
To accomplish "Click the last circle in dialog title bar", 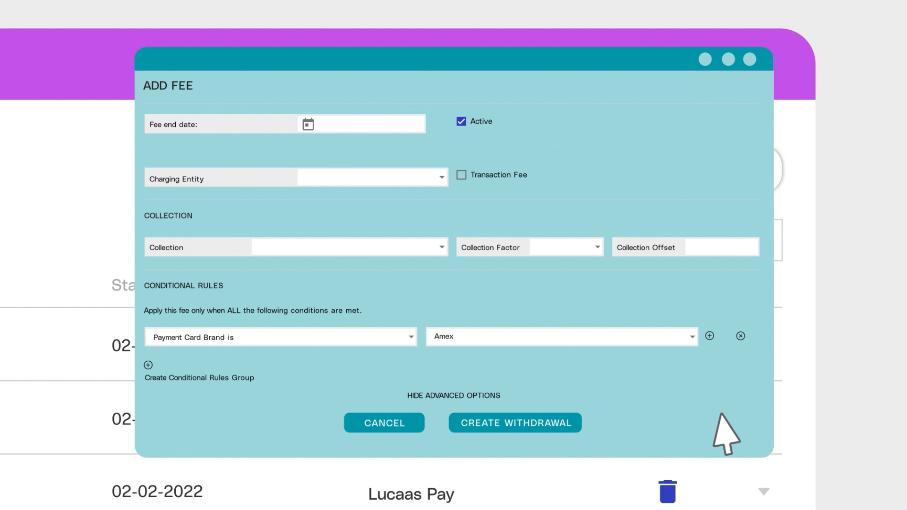I will [x=750, y=59].
